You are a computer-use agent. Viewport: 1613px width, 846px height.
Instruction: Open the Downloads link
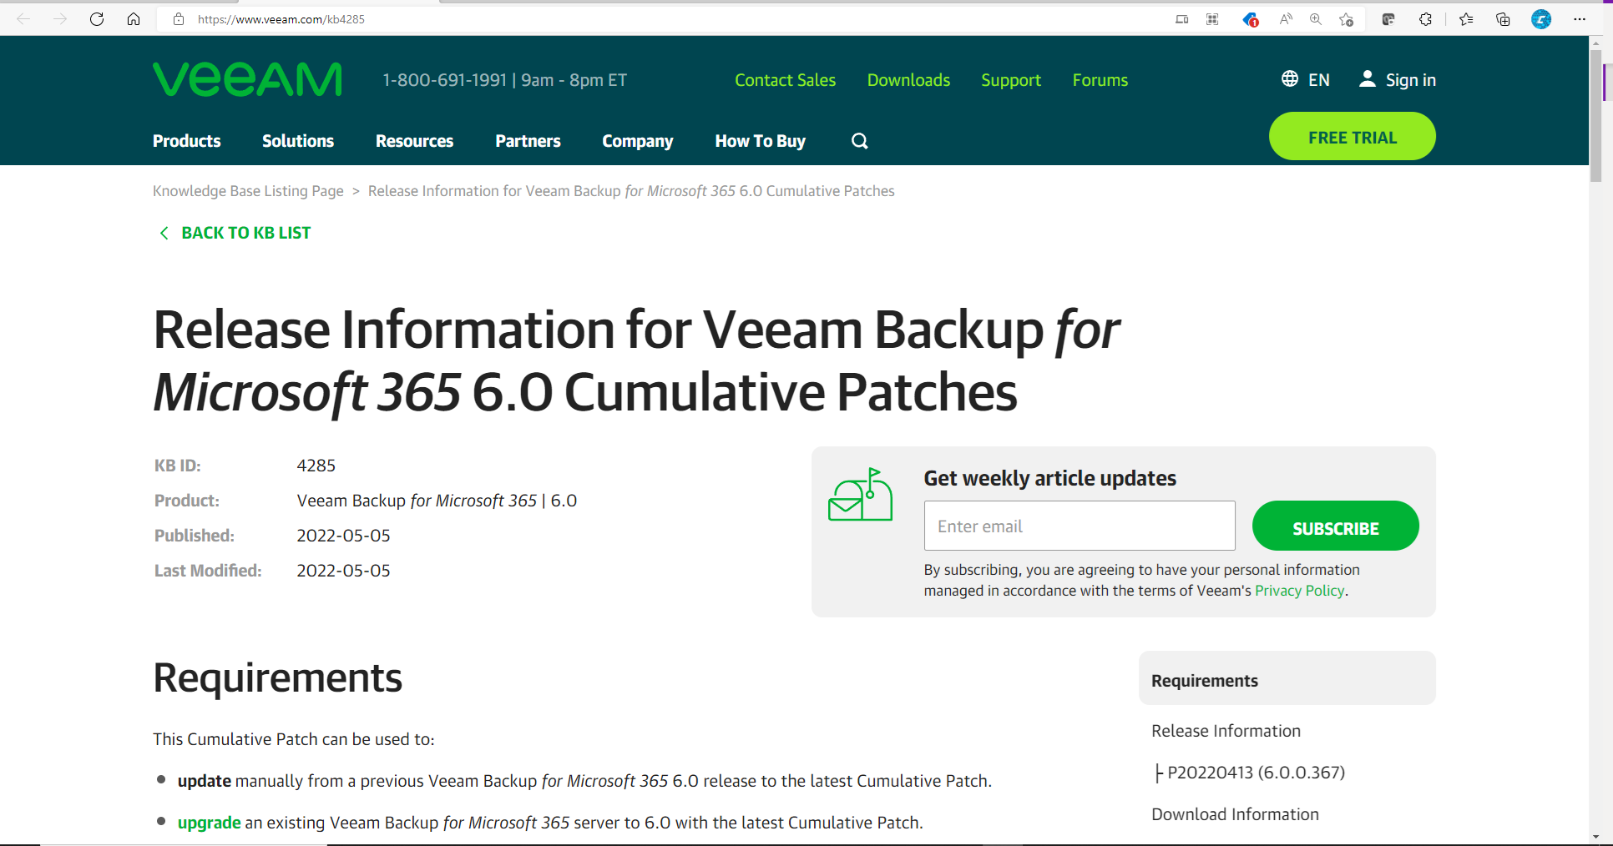coord(908,80)
